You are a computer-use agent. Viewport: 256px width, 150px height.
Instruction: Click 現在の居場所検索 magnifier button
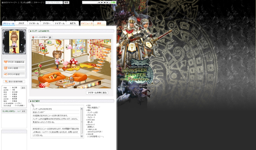[x=14, y=81]
